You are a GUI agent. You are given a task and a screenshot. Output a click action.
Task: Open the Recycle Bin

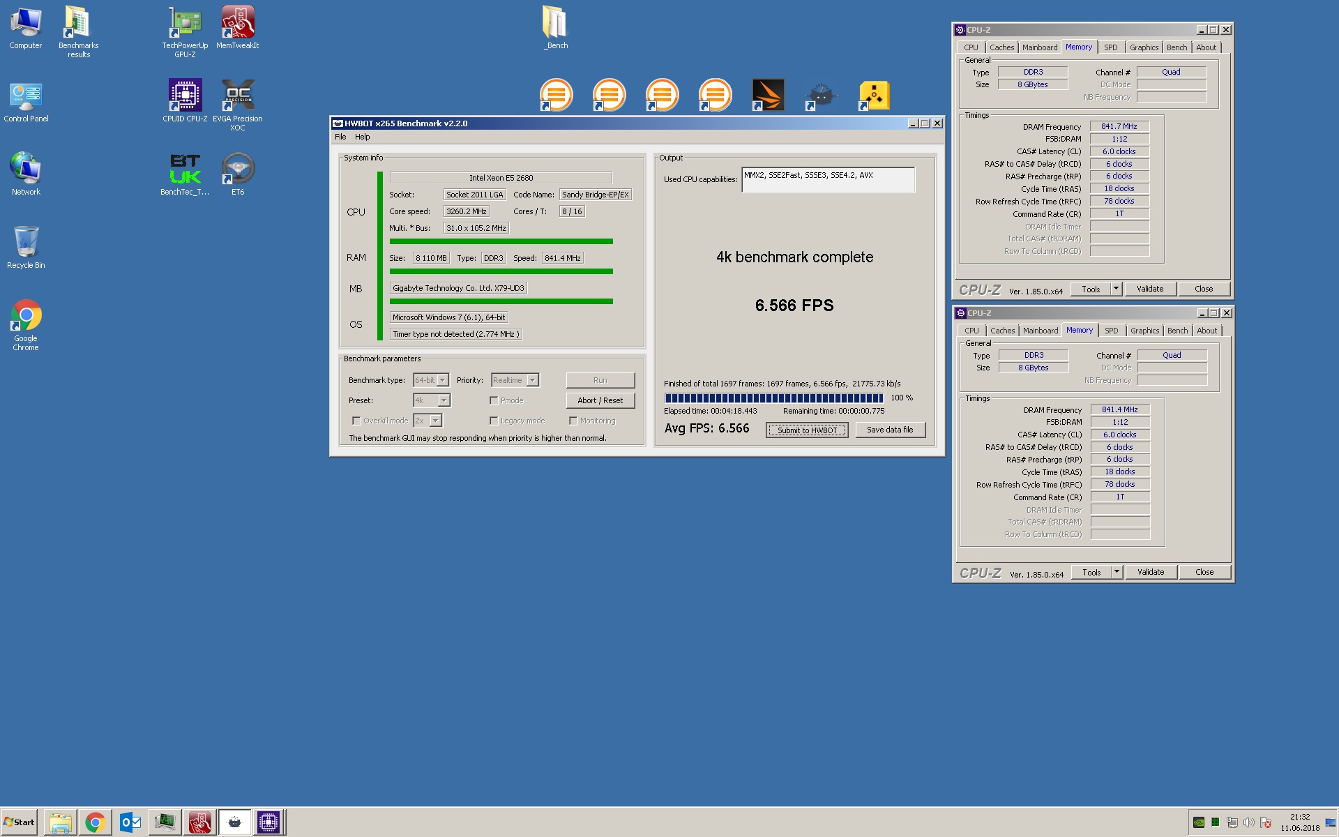click(x=26, y=248)
